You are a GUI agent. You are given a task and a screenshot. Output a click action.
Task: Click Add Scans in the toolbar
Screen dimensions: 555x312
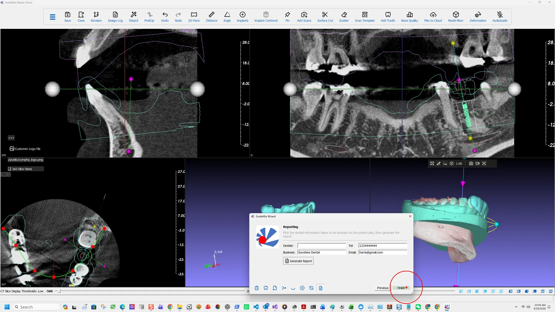coord(304,17)
